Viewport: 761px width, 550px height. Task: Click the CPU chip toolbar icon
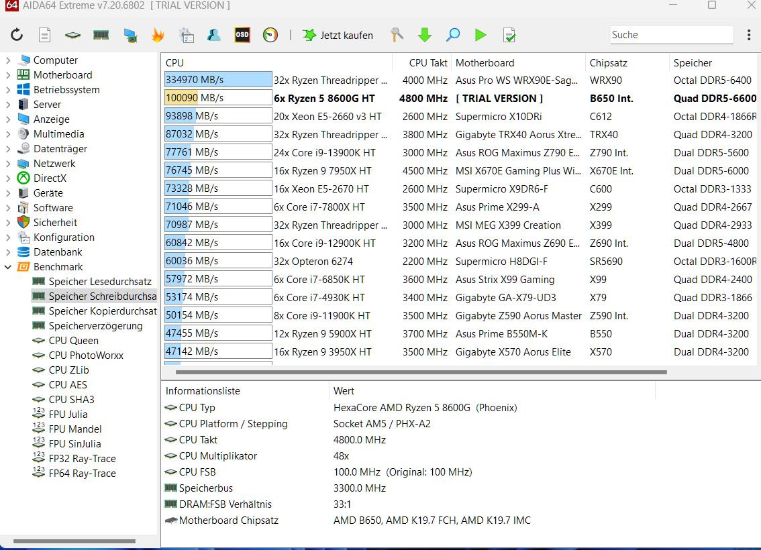pos(72,35)
